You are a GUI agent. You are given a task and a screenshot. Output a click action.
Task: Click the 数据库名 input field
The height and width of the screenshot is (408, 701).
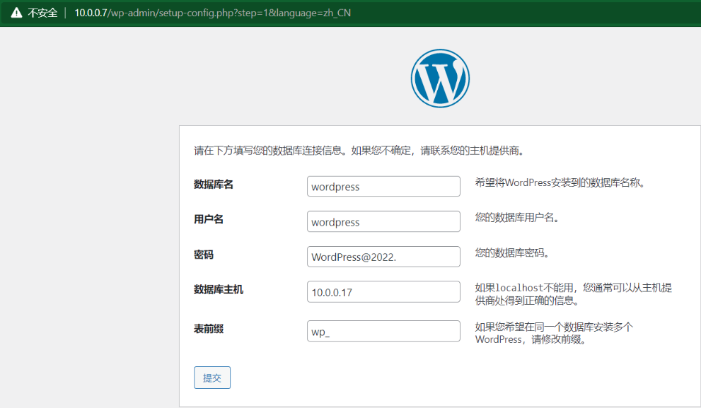point(383,187)
